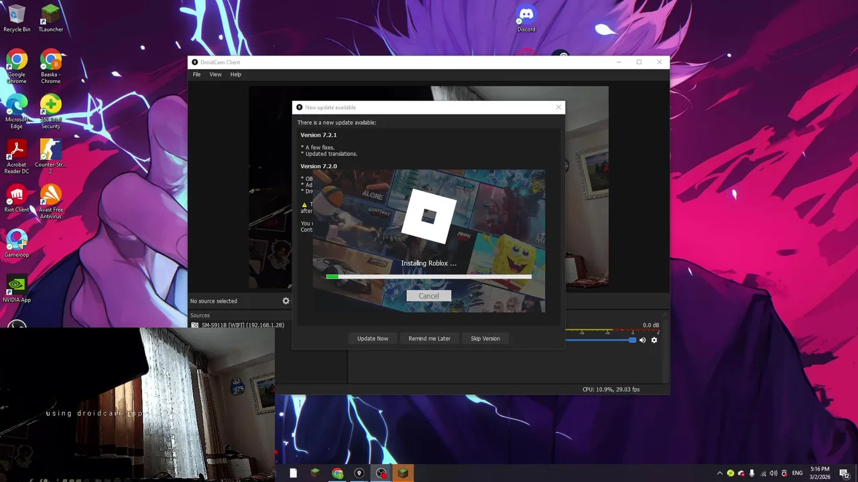This screenshot has height=482, width=858.
Task: Click the Skip Version button
Action: pos(485,339)
